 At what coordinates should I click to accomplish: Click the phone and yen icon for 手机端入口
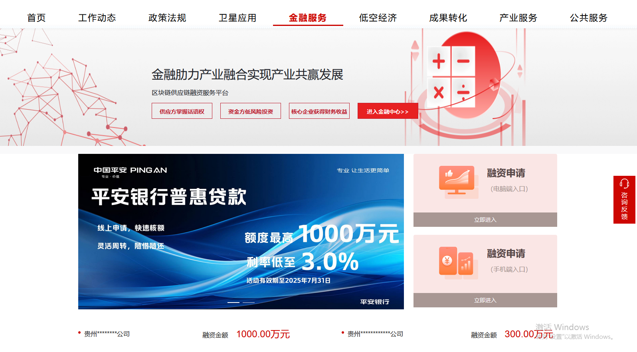point(458,263)
